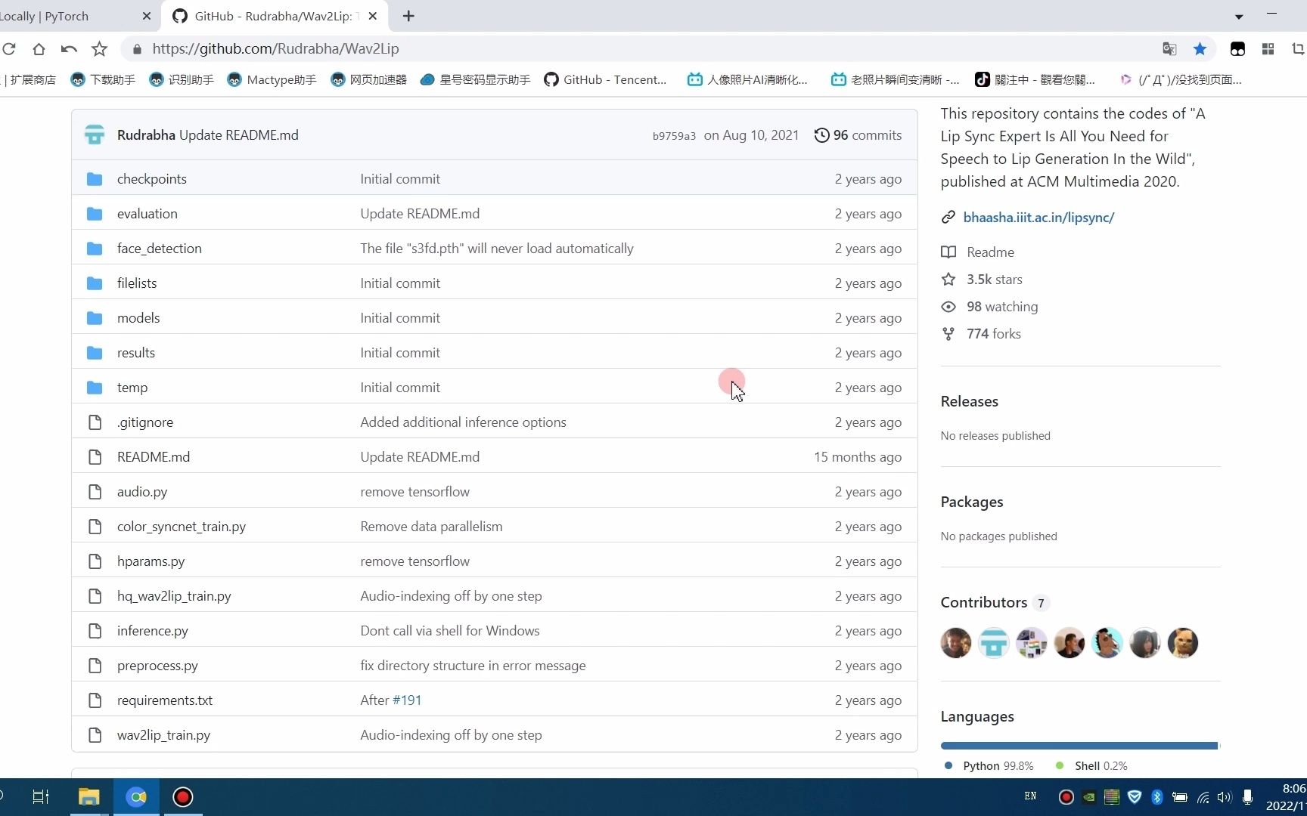The width and height of the screenshot is (1307, 816).
Task: Reload the page with the refresh icon
Action: click(9, 49)
